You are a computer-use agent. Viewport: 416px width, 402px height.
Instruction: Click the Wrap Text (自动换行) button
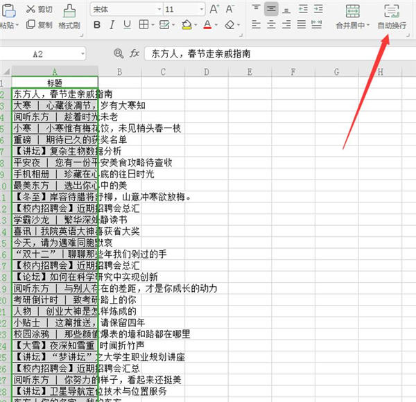point(392,17)
